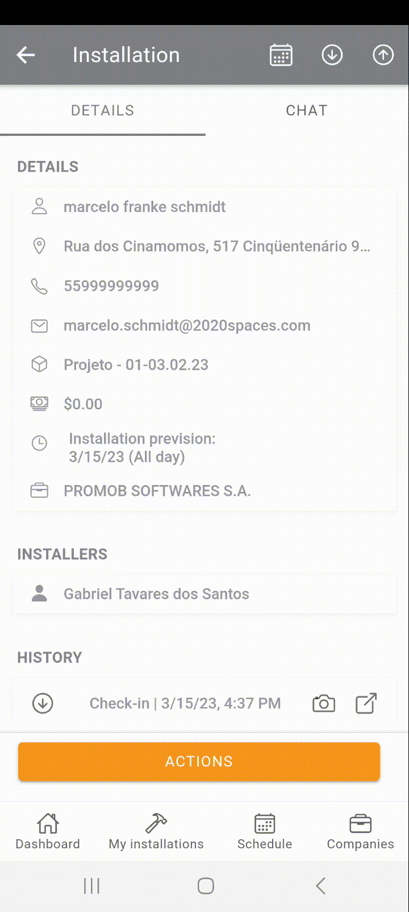Open Companies in bottom navigation
Screen dimensions: 409x912
point(360,831)
